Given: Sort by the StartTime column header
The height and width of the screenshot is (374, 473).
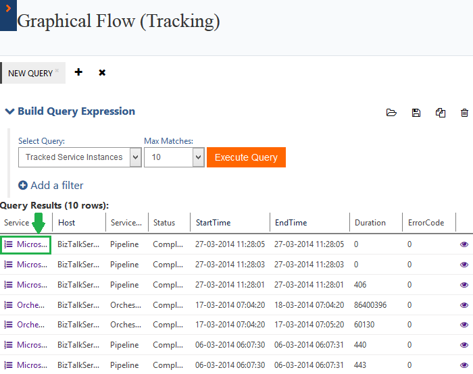Looking at the screenshot, I should click(x=213, y=222).
